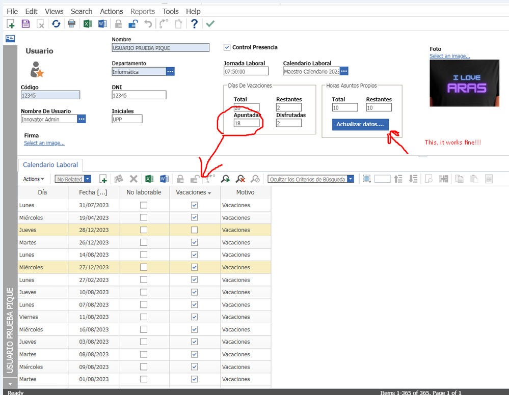Print the form with the printer icon
Image resolution: width=509 pixels, height=395 pixels.
72,24
